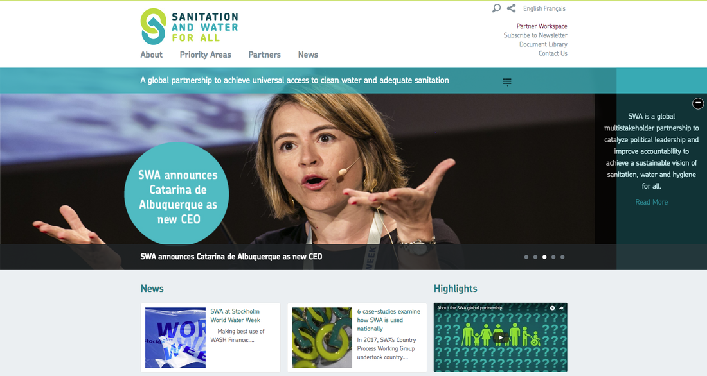707x376 pixels.
Task: Play the About SWA global partnership video
Action: pos(500,338)
